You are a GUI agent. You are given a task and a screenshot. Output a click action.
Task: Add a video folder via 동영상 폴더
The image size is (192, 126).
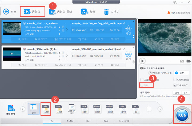(61, 12)
